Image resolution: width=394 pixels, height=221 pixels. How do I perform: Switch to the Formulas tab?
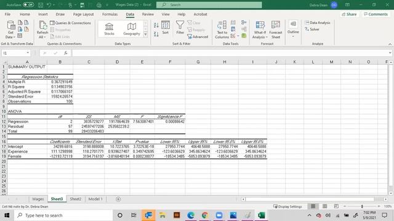(110, 14)
